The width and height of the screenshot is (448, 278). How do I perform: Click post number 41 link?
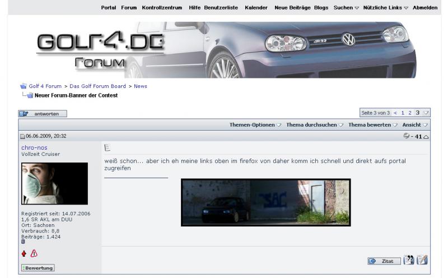(x=418, y=136)
